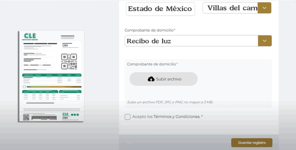Click the $189 amount at bill top

pyautogui.click(x=65, y=45)
